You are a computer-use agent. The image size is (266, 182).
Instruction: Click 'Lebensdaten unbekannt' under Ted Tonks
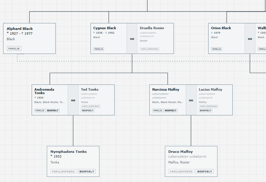(89, 96)
